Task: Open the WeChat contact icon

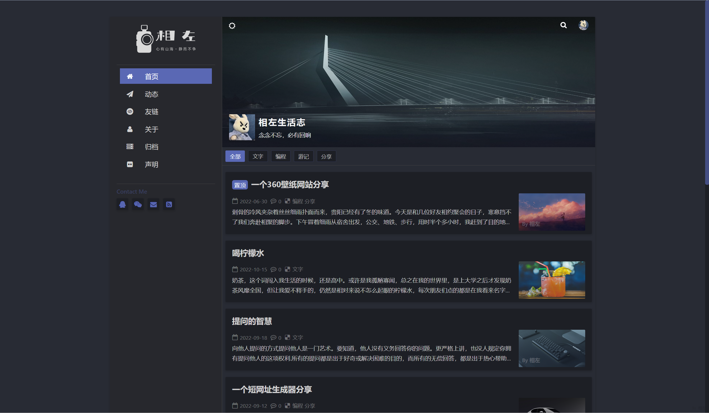Action: (138, 204)
